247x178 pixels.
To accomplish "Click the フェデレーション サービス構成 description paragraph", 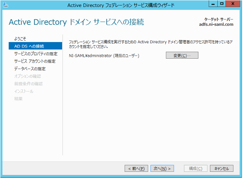I will (x=151, y=44).
